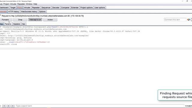The height and width of the screenshot is (108, 192).
Task: Switch to the Headers tab
Action: [x=16, y=24]
